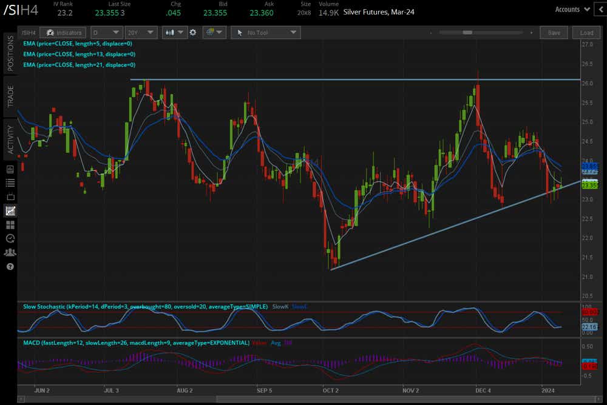Screen dimensions: 607x405
Task: Click the Load button
Action: pyautogui.click(x=586, y=33)
